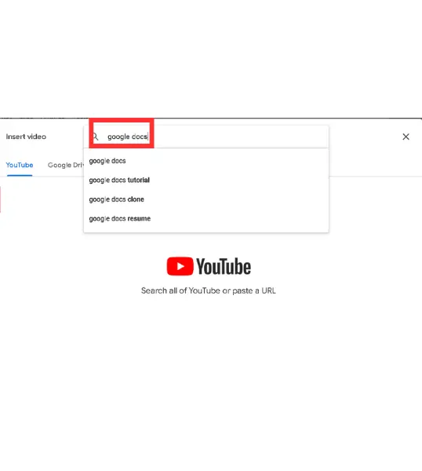The image size is (422, 471).
Task: Click the bold word "clone" in the suggestions
Action: 136,199
